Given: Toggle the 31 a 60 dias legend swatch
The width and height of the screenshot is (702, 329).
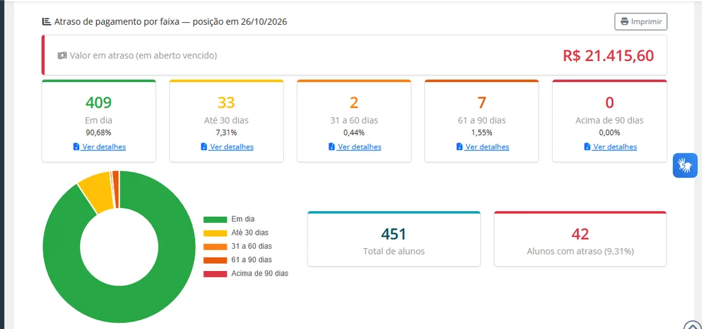Looking at the screenshot, I should pyautogui.click(x=215, y=246).
